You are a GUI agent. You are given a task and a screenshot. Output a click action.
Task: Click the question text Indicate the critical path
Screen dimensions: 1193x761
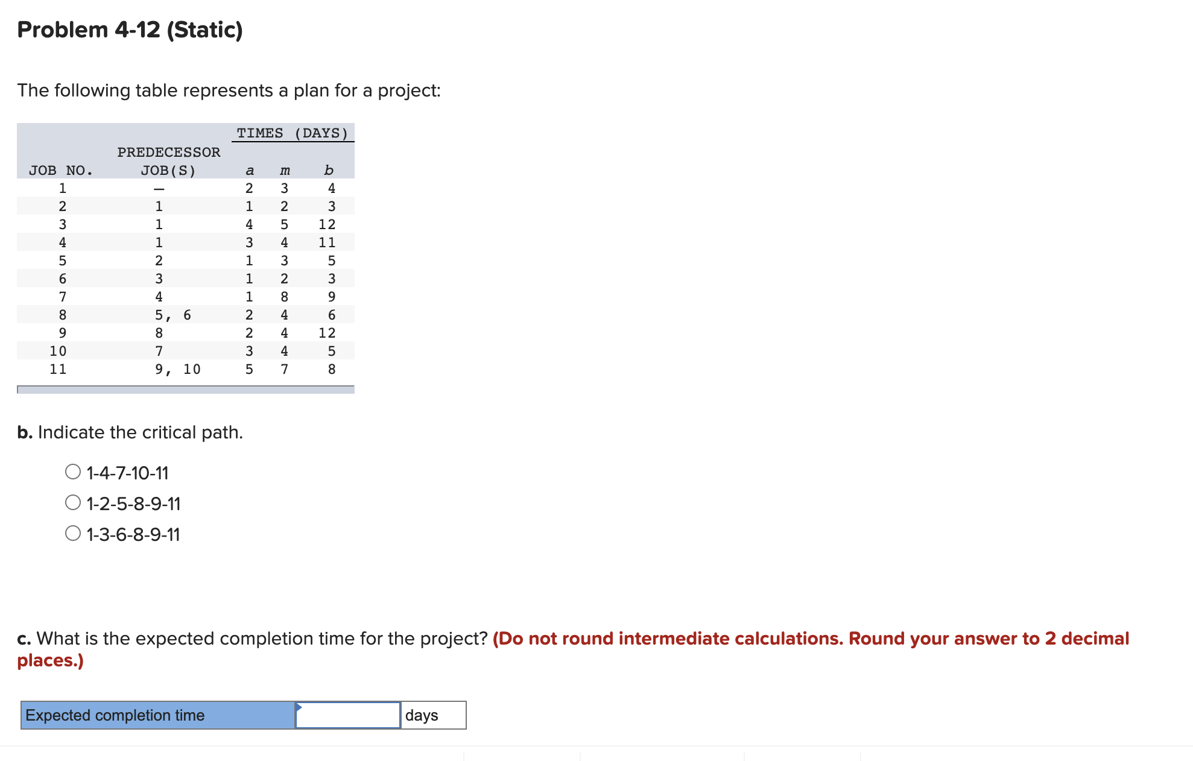(130, 432)
